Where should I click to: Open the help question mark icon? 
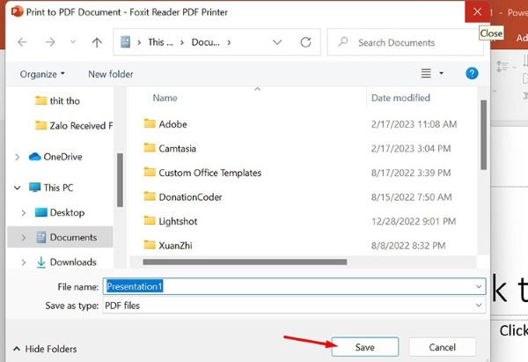(x=472, y=74)
